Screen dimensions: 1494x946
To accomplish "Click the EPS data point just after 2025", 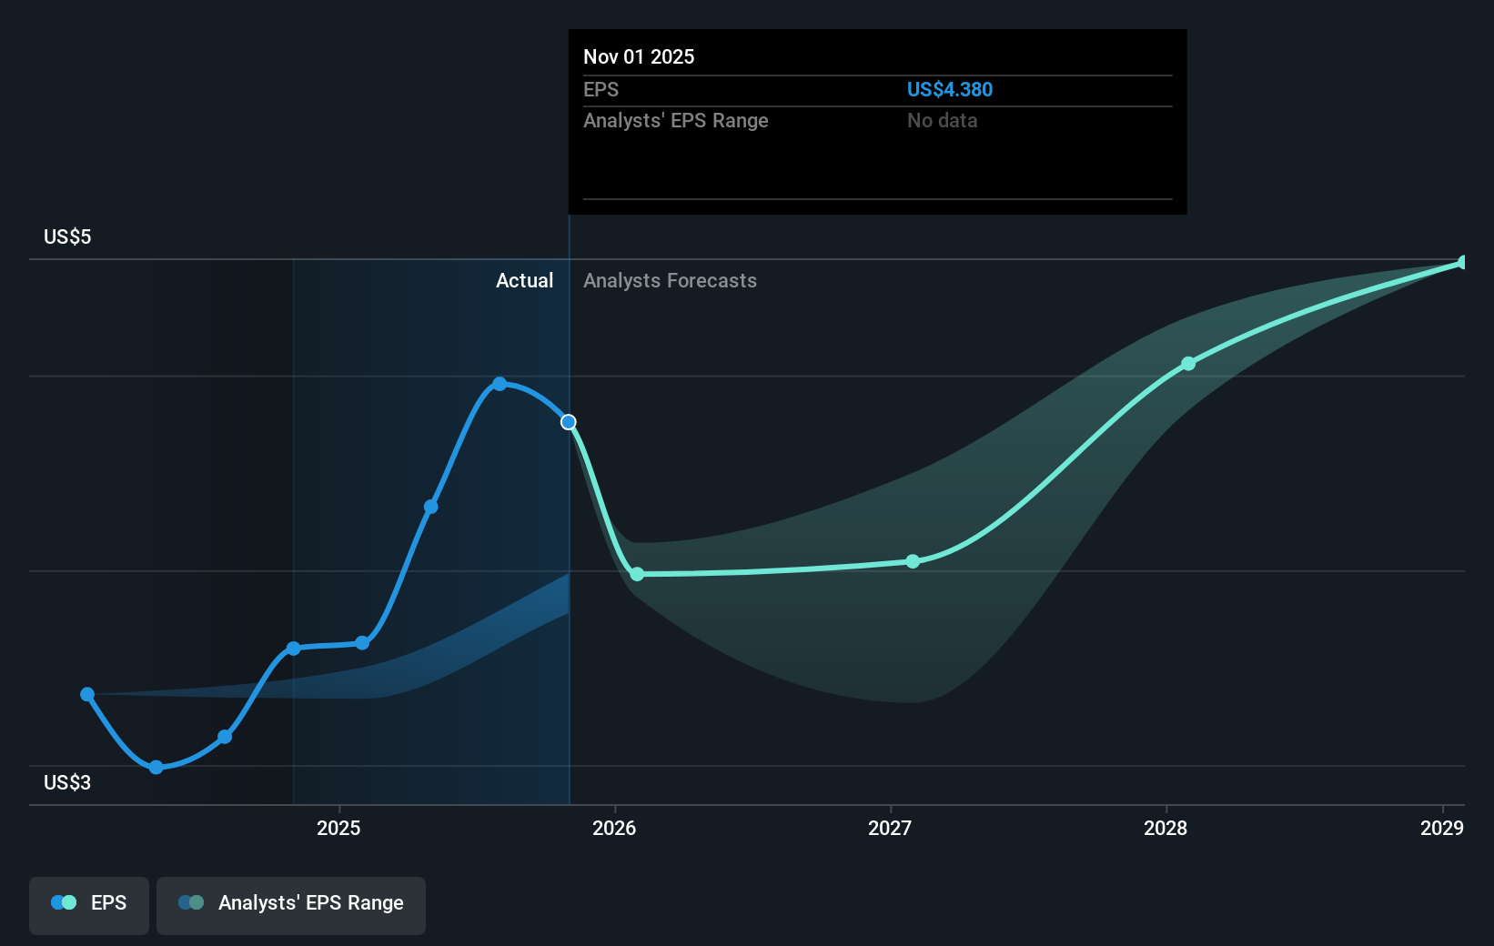I will [x=362, y=643].
